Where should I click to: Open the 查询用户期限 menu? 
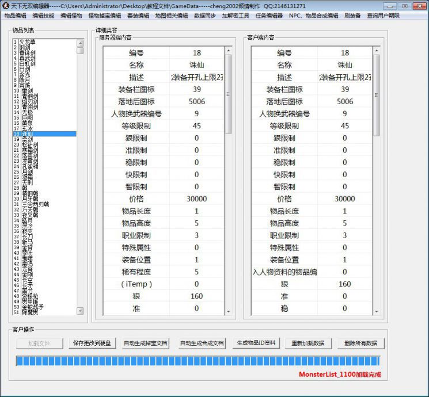(383, 16)
